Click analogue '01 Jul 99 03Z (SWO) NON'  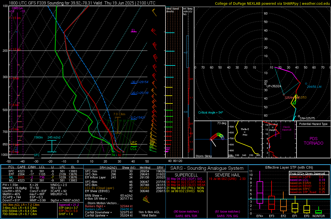pos(185,191)
